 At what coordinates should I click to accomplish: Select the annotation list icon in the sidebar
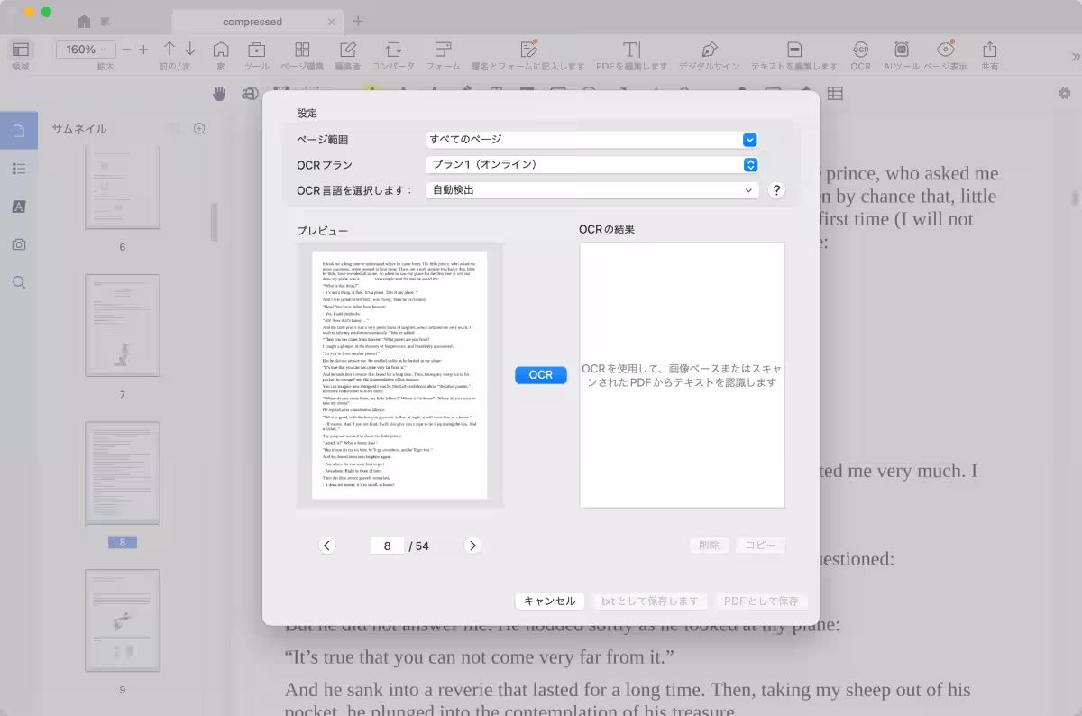point(19,169)
